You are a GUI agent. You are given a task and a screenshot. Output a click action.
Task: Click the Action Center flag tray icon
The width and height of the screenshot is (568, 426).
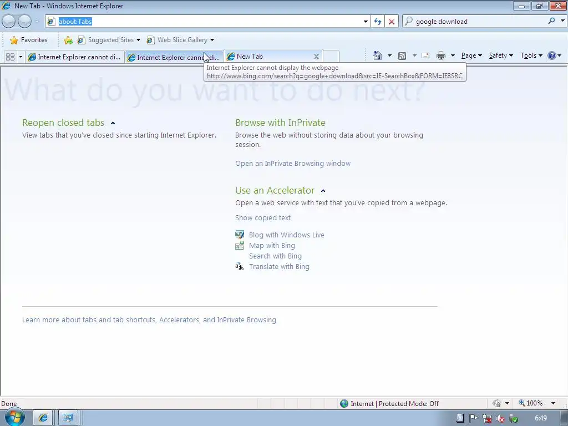pos(474,418)
